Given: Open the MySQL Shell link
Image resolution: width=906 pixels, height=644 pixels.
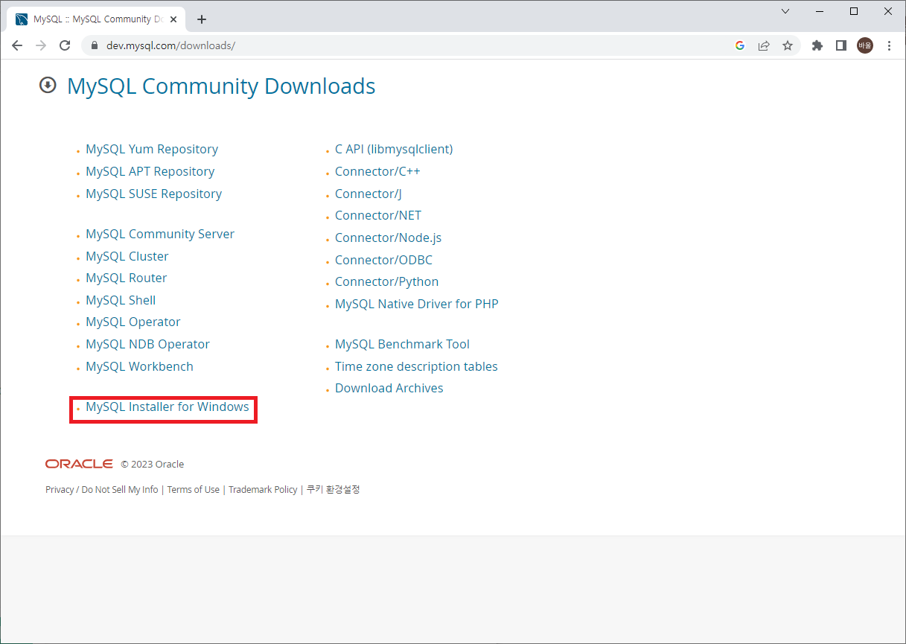Looking at the screenshot, I should coord(121,300).
